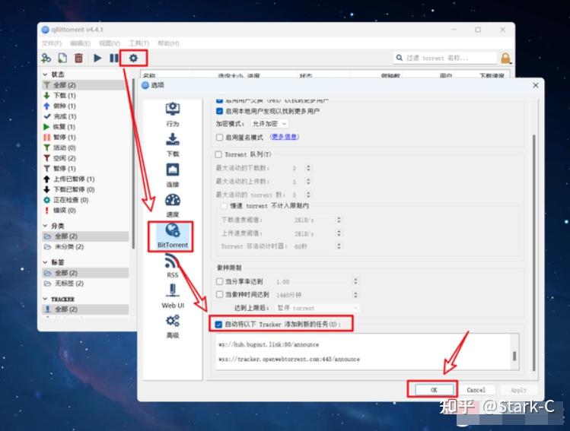This screenshot has height=431, width=570.
Task: Click the 下载速度阈值 spinner arrows
Action: pyautogui.click(x=339, y=220)
